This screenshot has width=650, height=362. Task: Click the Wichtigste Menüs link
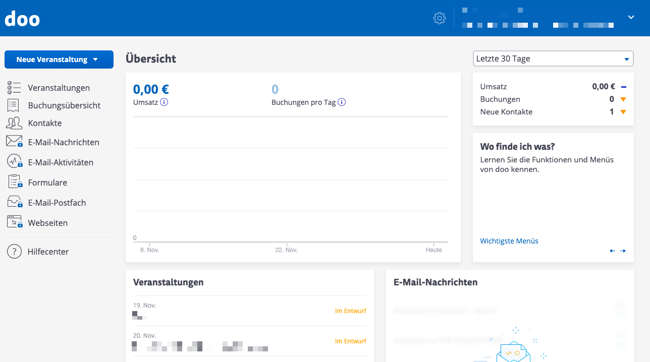509,241
